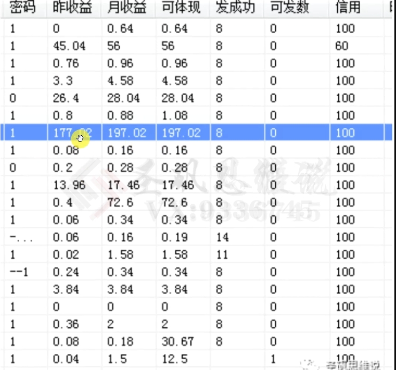Sort by the 信用 column header
Screen dimensions: 396x370
348,8
